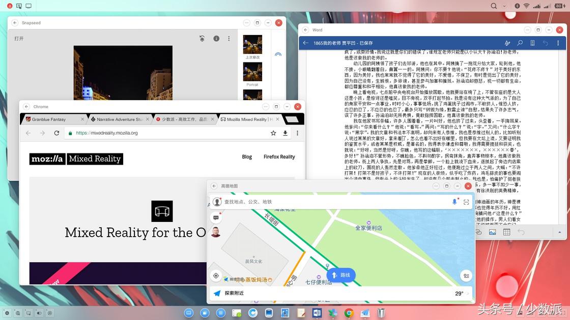
Task: Toggle the ink pen editing mode in Word
Action: [507, 43]
